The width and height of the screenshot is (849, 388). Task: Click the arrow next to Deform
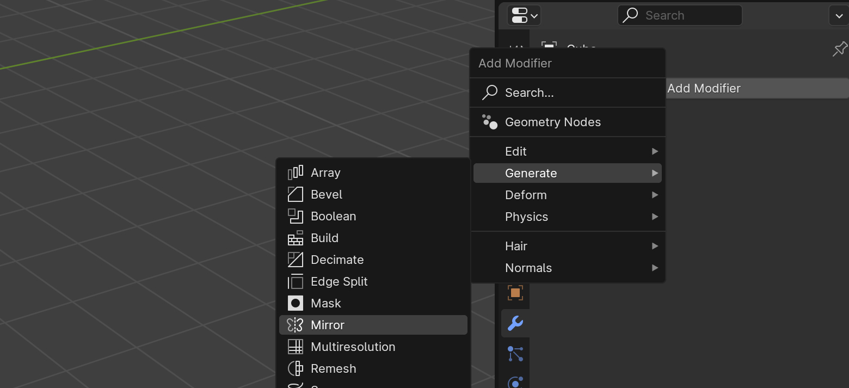655,195
